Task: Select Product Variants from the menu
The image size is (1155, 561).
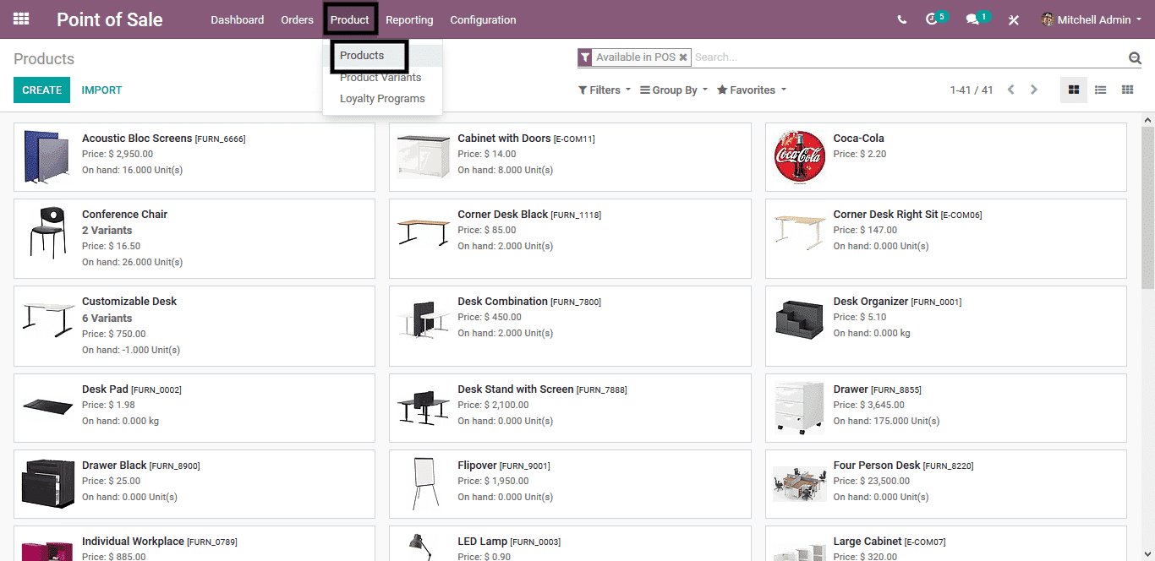Action: [380, 78]
